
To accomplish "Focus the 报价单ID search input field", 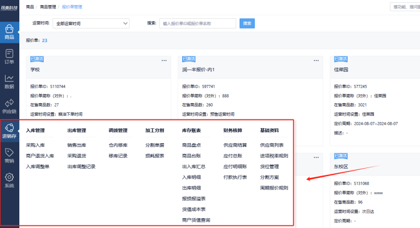I will pos(197,23).
